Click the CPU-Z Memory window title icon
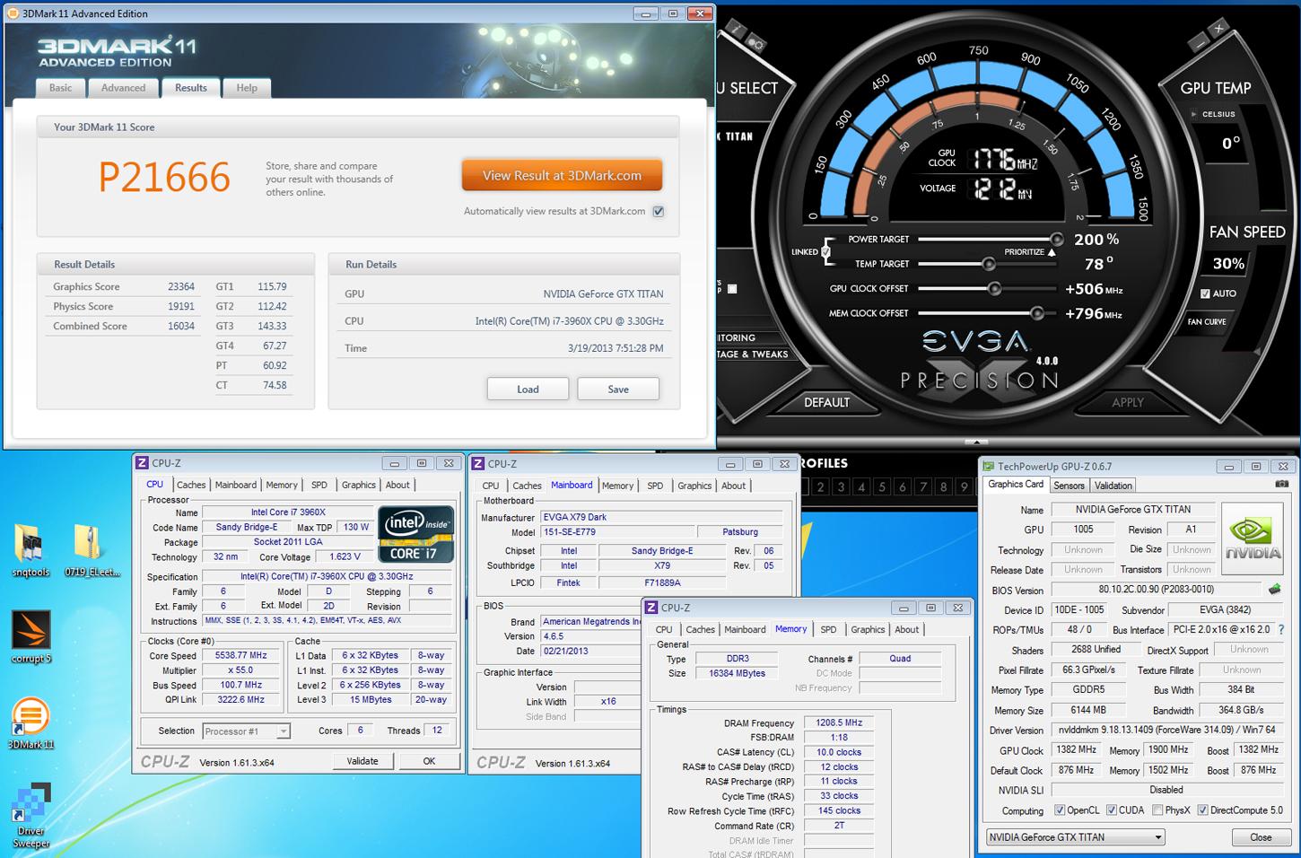Screen dimensions: 1301x858 pos(652,608)
